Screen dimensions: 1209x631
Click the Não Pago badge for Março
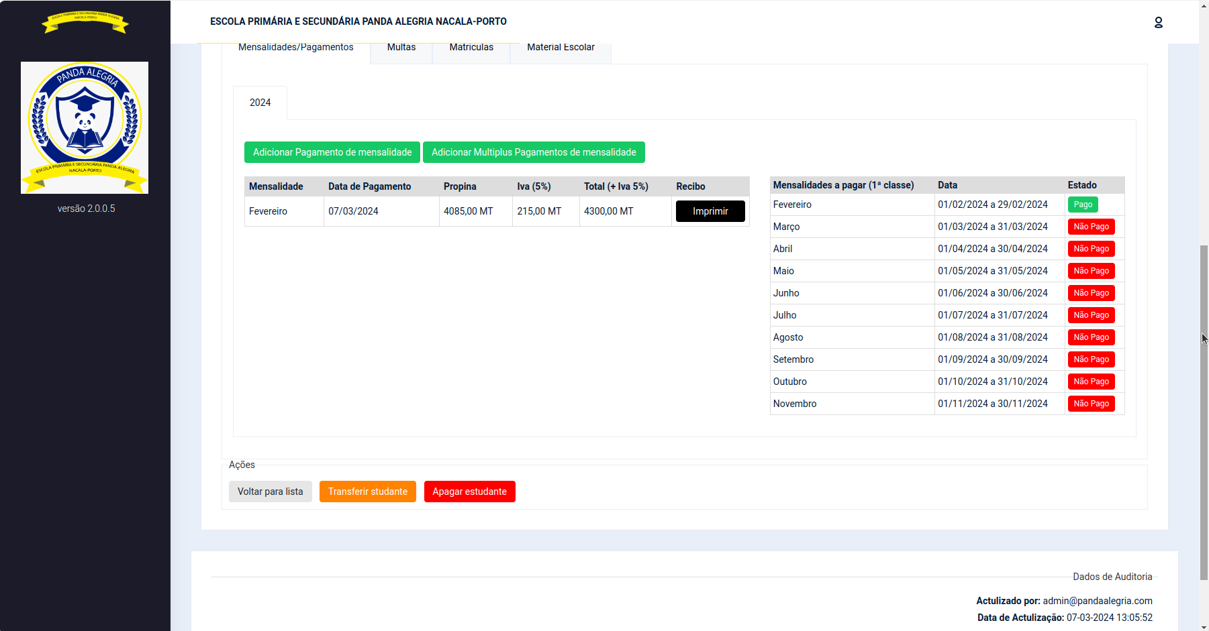[x=1091, y=227]
